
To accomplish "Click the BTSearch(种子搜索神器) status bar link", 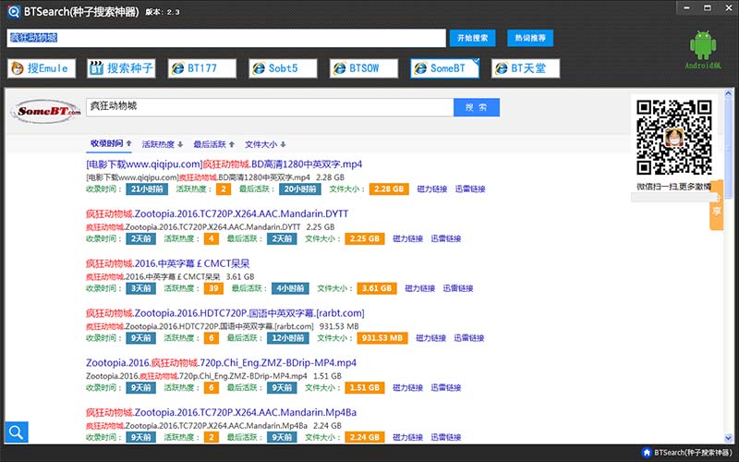I will pos(693,453).
